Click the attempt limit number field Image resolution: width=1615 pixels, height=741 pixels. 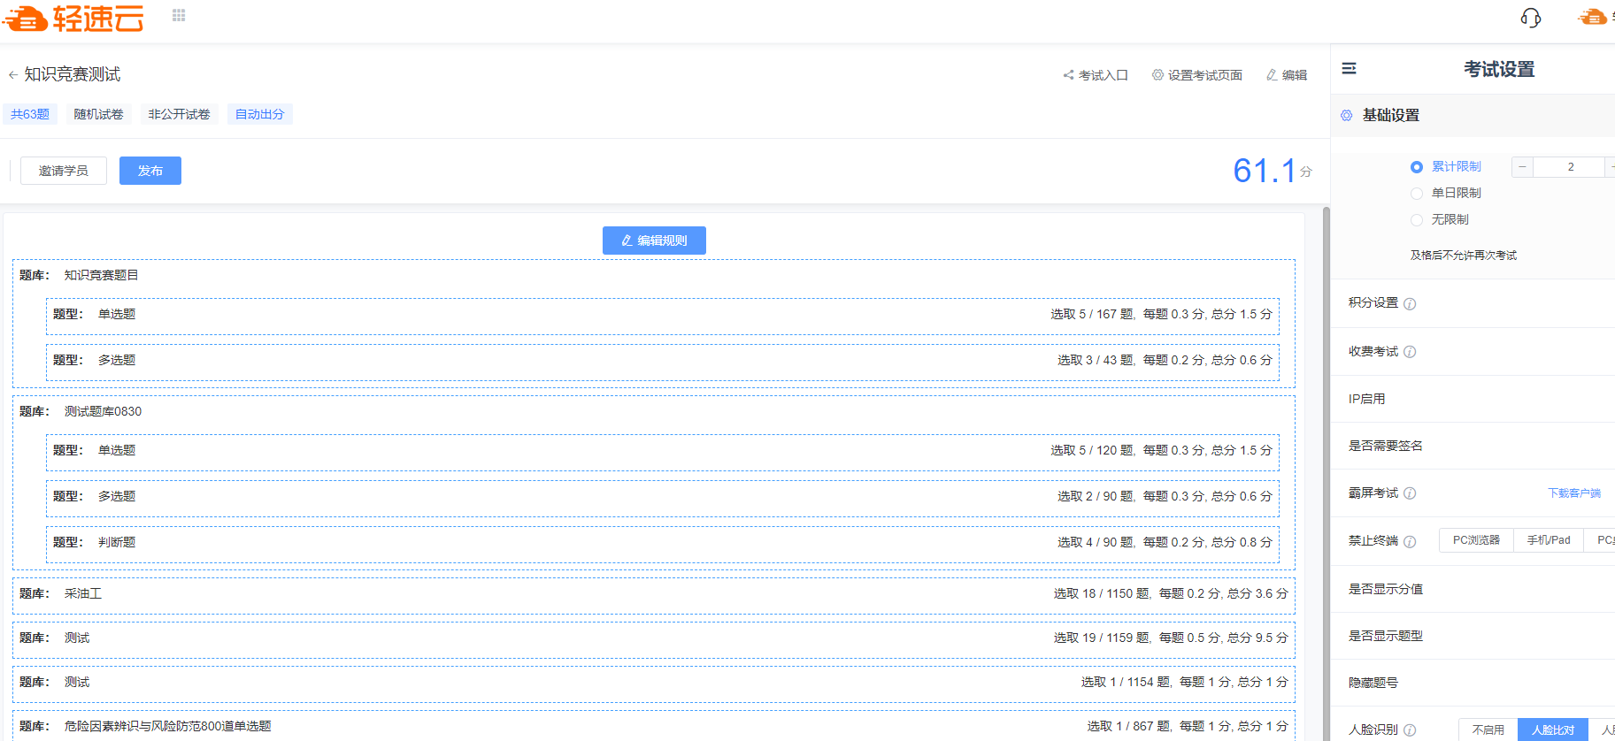1569,167
